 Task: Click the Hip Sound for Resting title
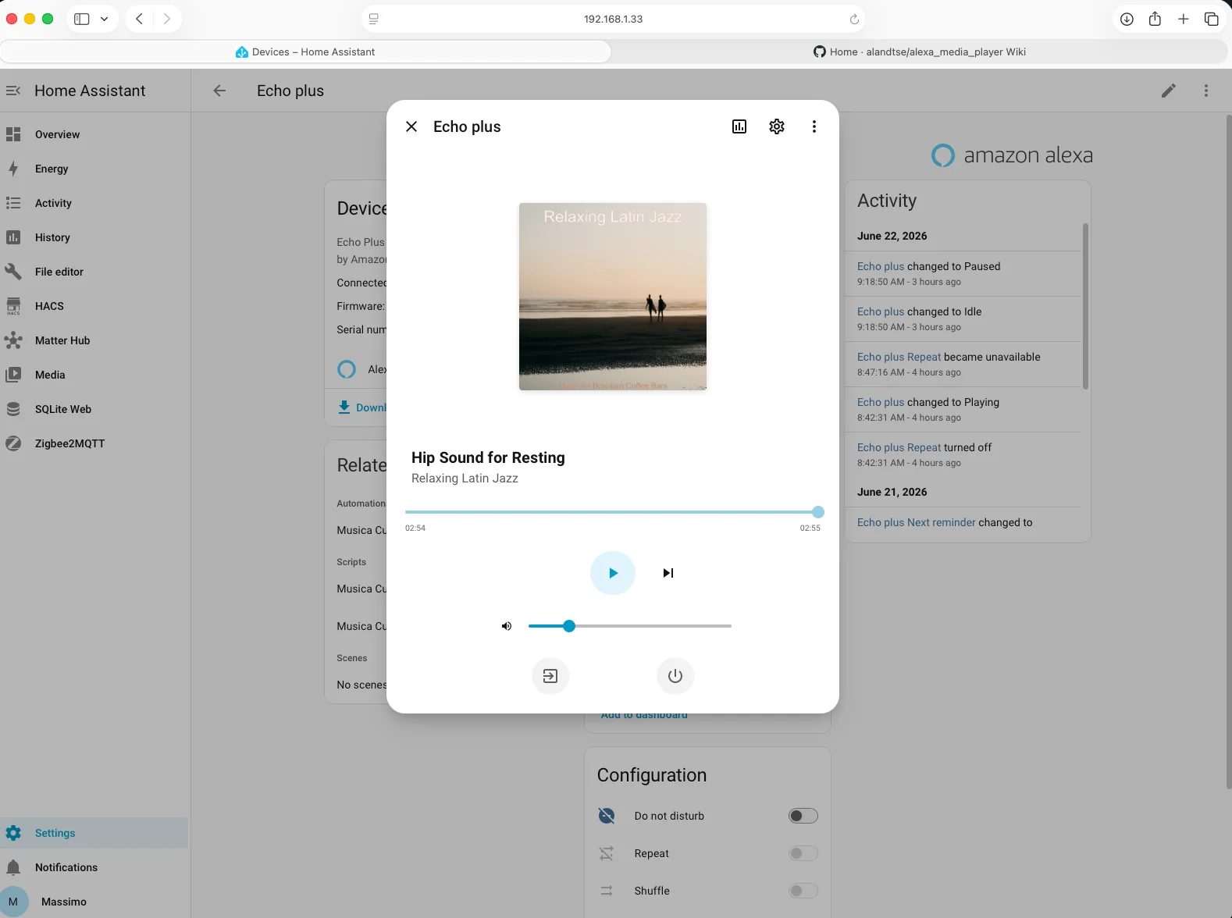[488, 457]
